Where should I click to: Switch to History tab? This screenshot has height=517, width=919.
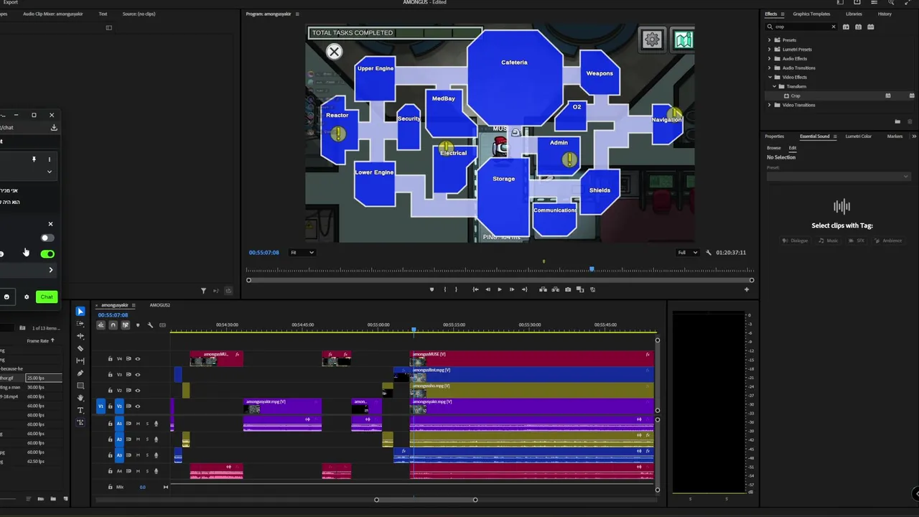point(885,14)
